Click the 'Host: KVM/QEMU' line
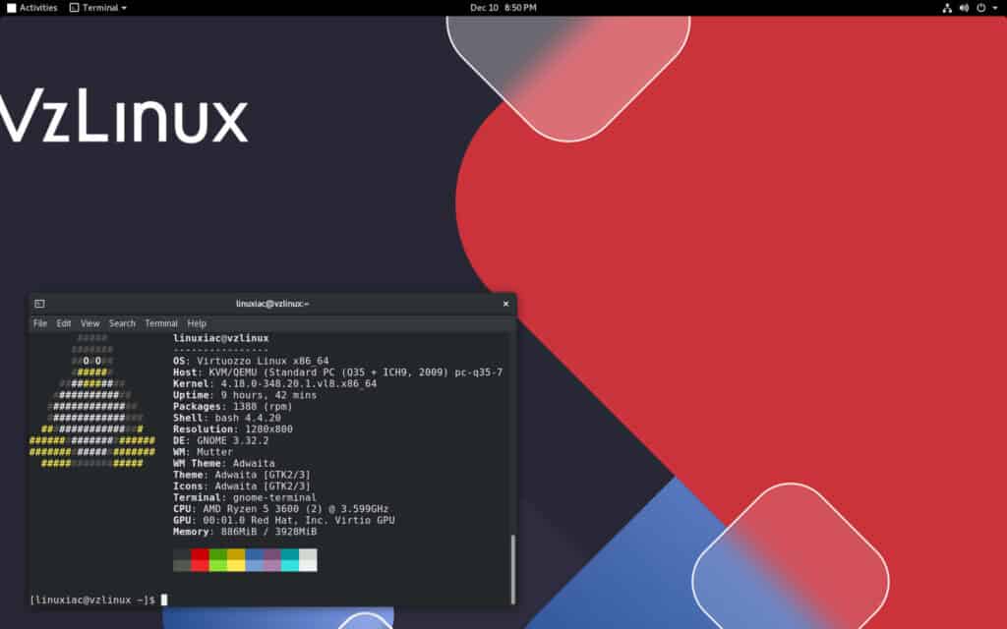1007x629 pixels. pos(338,372)
